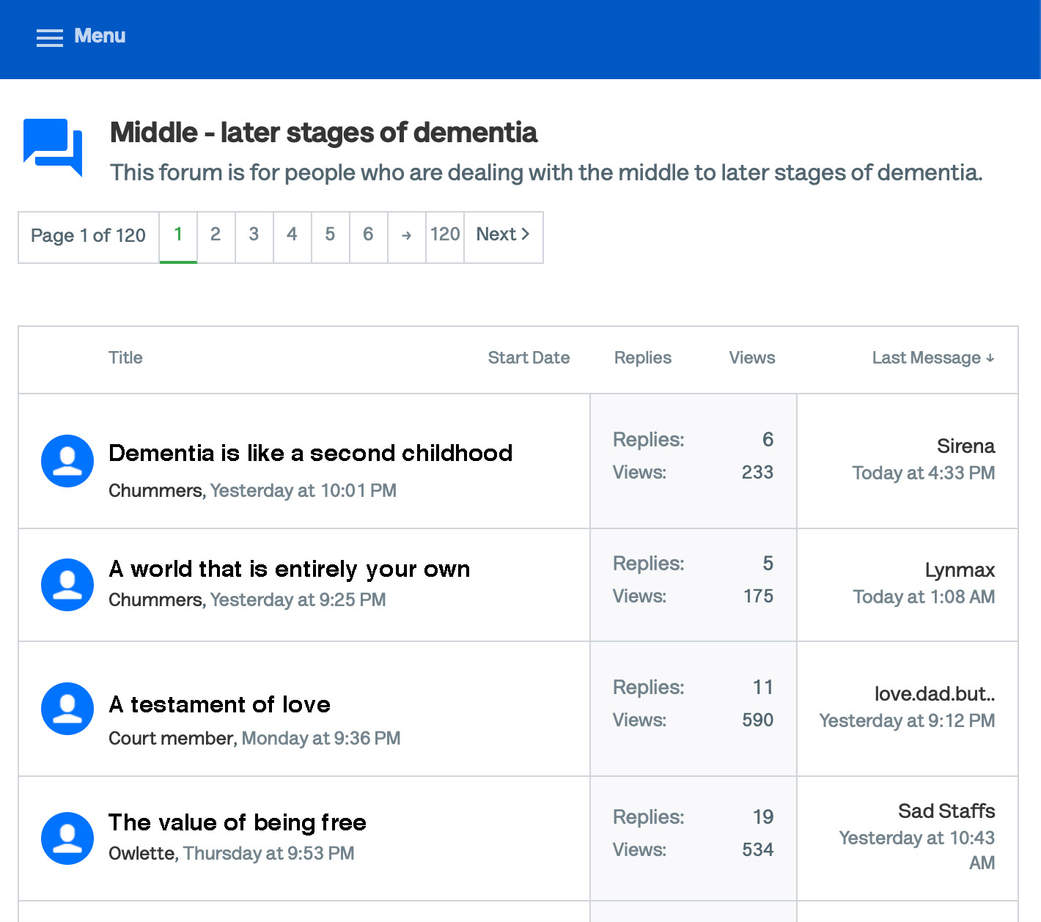View last poster Sirena's profile

[965, 446]
